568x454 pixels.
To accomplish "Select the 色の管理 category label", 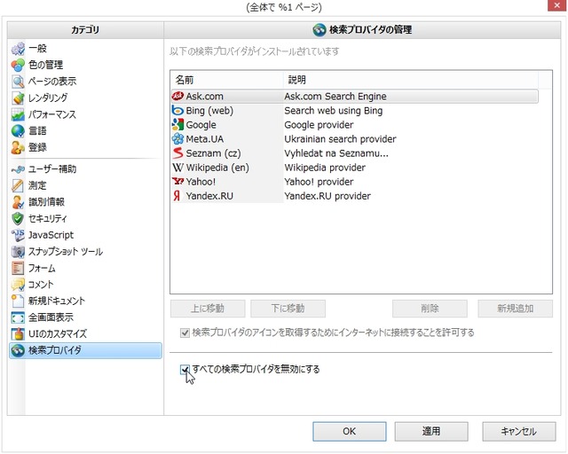I will (x=45, y=65).
